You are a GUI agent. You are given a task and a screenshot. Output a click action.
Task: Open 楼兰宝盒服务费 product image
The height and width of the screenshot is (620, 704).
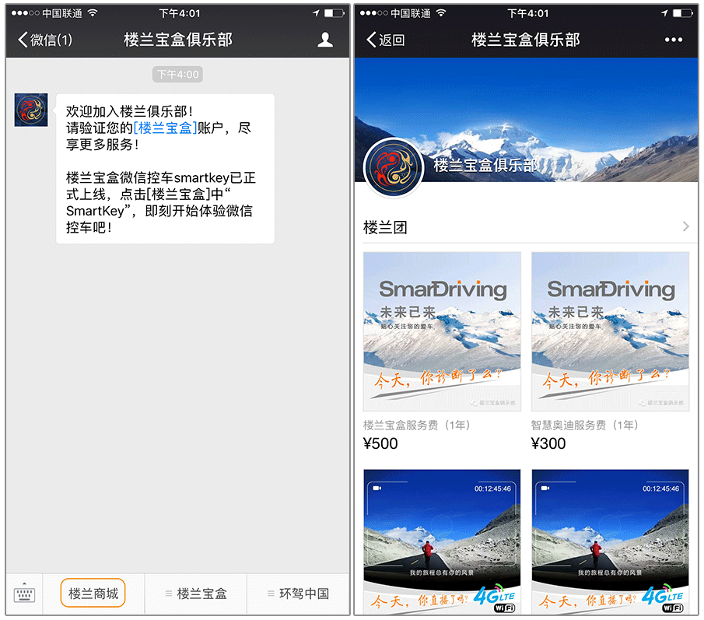click(x=443, y=331)
